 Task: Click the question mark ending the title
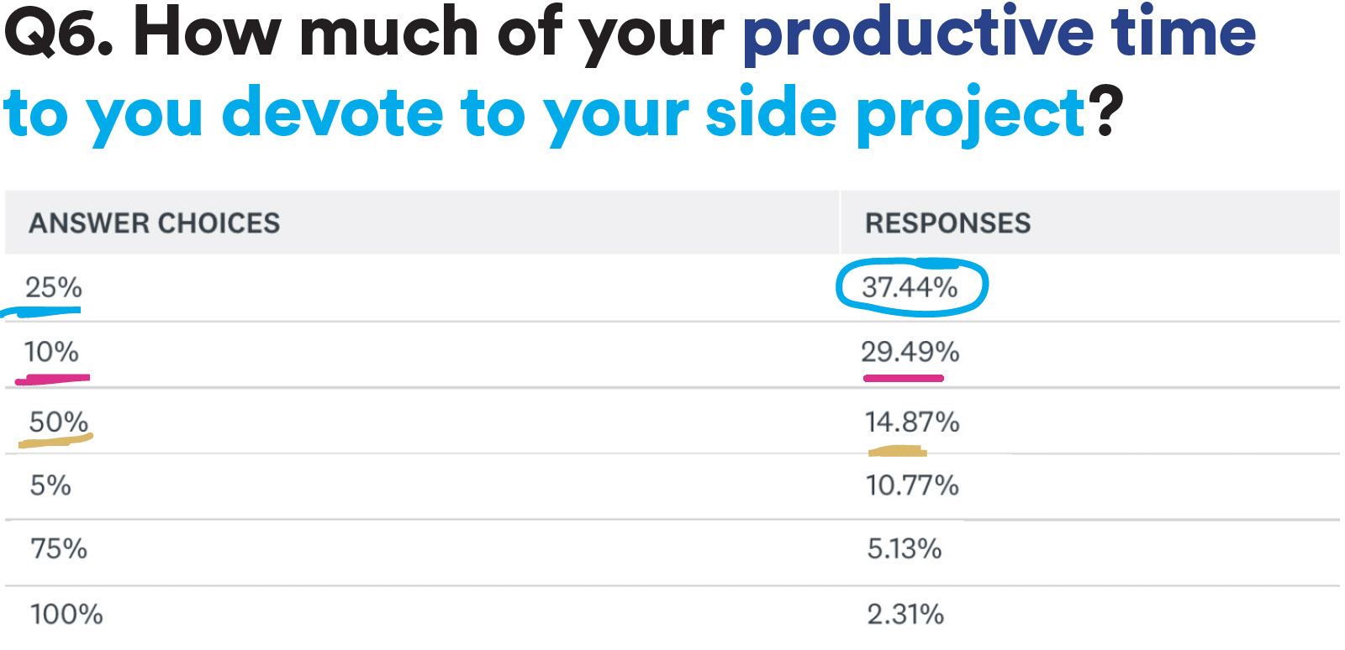click(x=1105, y=113)
